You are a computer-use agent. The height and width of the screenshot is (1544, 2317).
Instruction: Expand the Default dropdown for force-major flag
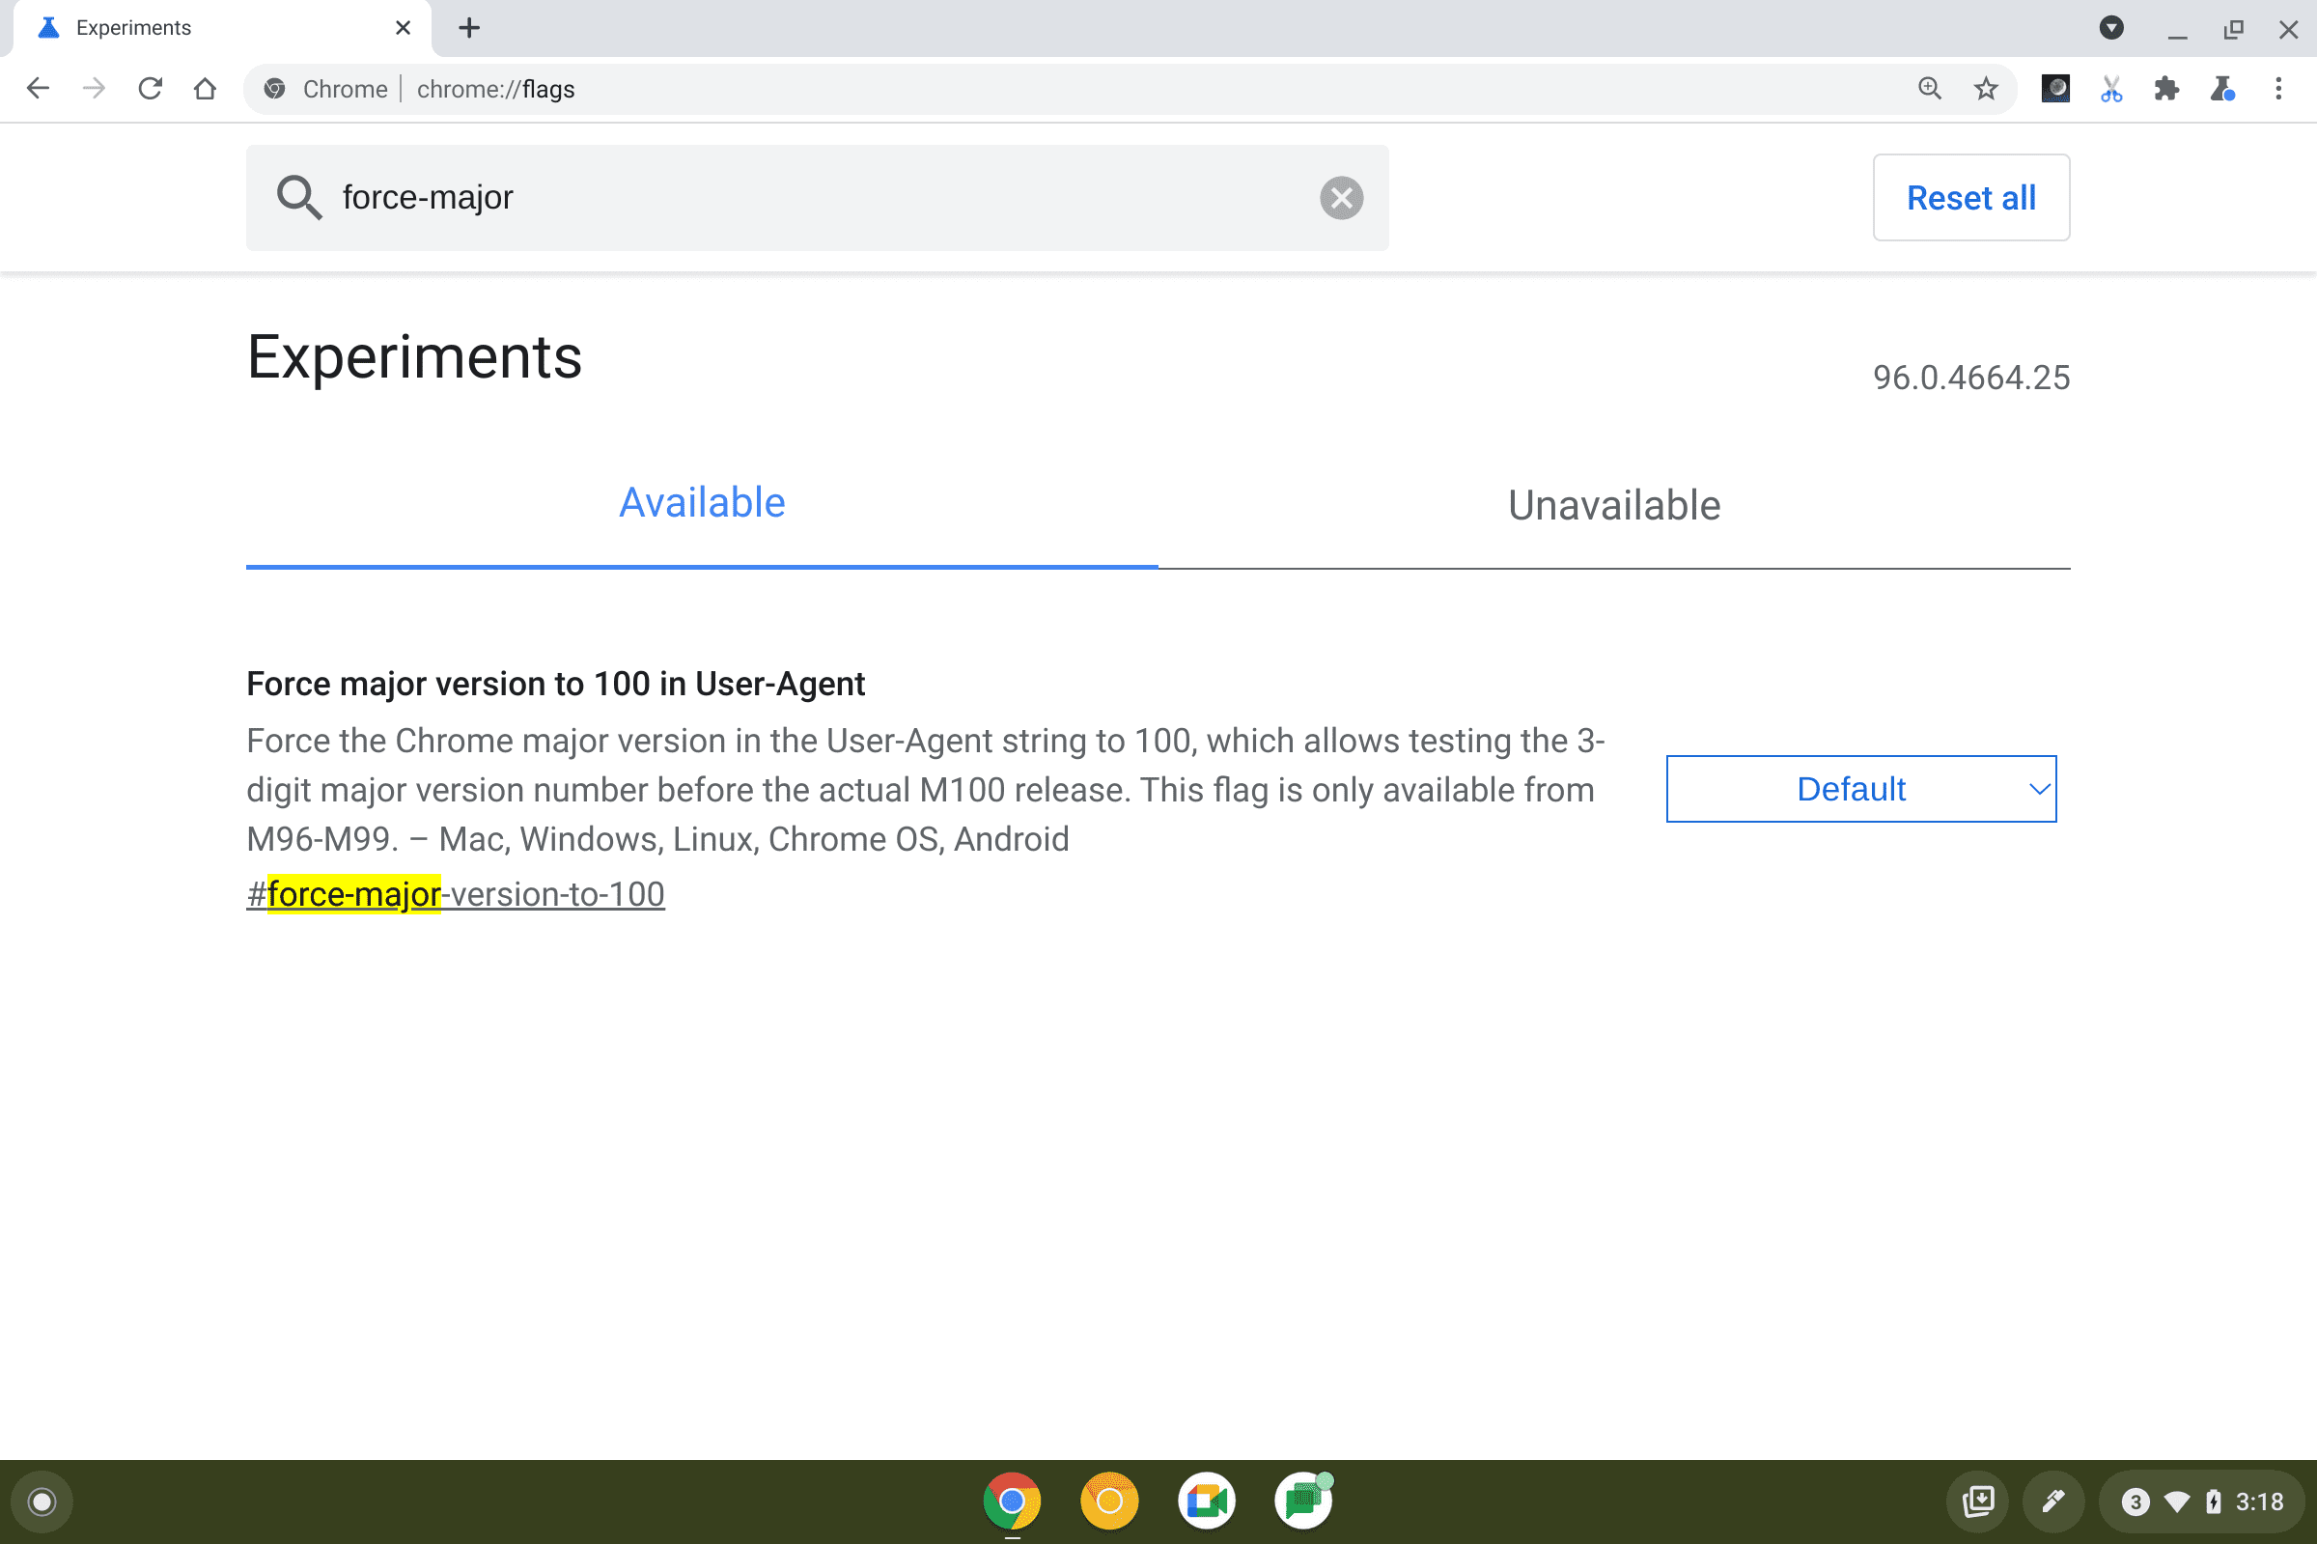[1862, 788]
